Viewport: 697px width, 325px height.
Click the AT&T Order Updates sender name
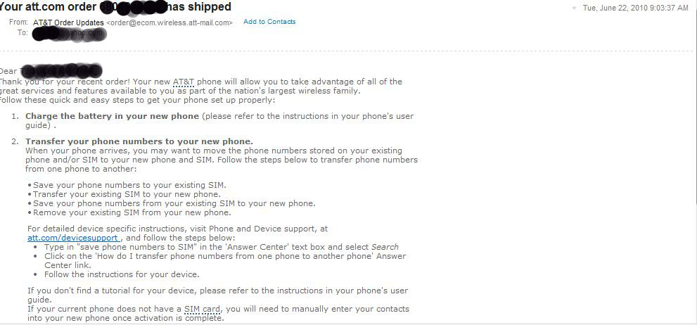tap(69, 23)
